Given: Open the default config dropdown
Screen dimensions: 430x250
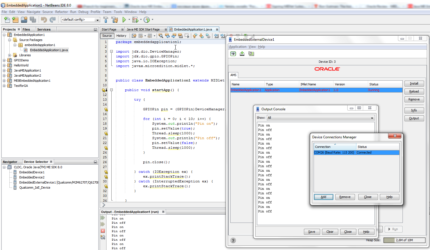Looking at the screenshot, I should 97,20.
